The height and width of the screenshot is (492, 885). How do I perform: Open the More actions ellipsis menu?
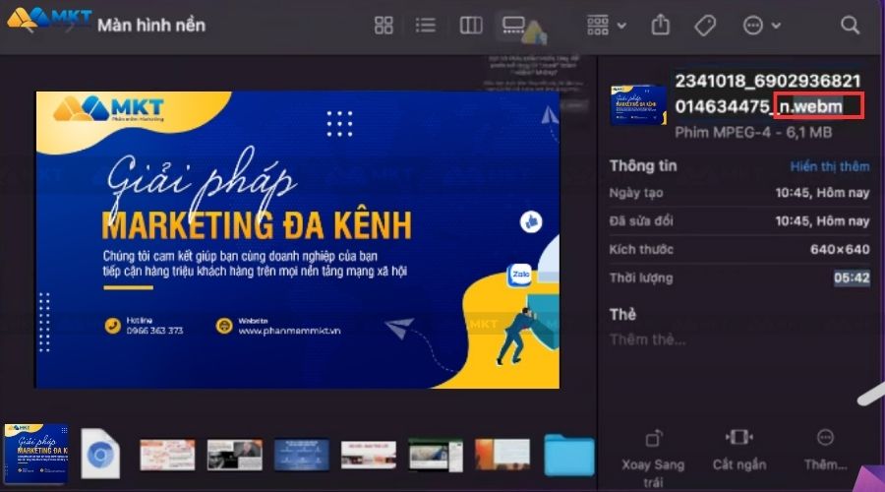click(761, 26)
